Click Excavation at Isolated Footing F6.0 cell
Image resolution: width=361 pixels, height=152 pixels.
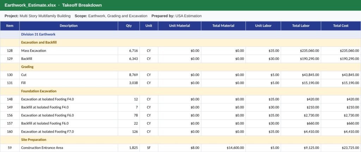69,115
